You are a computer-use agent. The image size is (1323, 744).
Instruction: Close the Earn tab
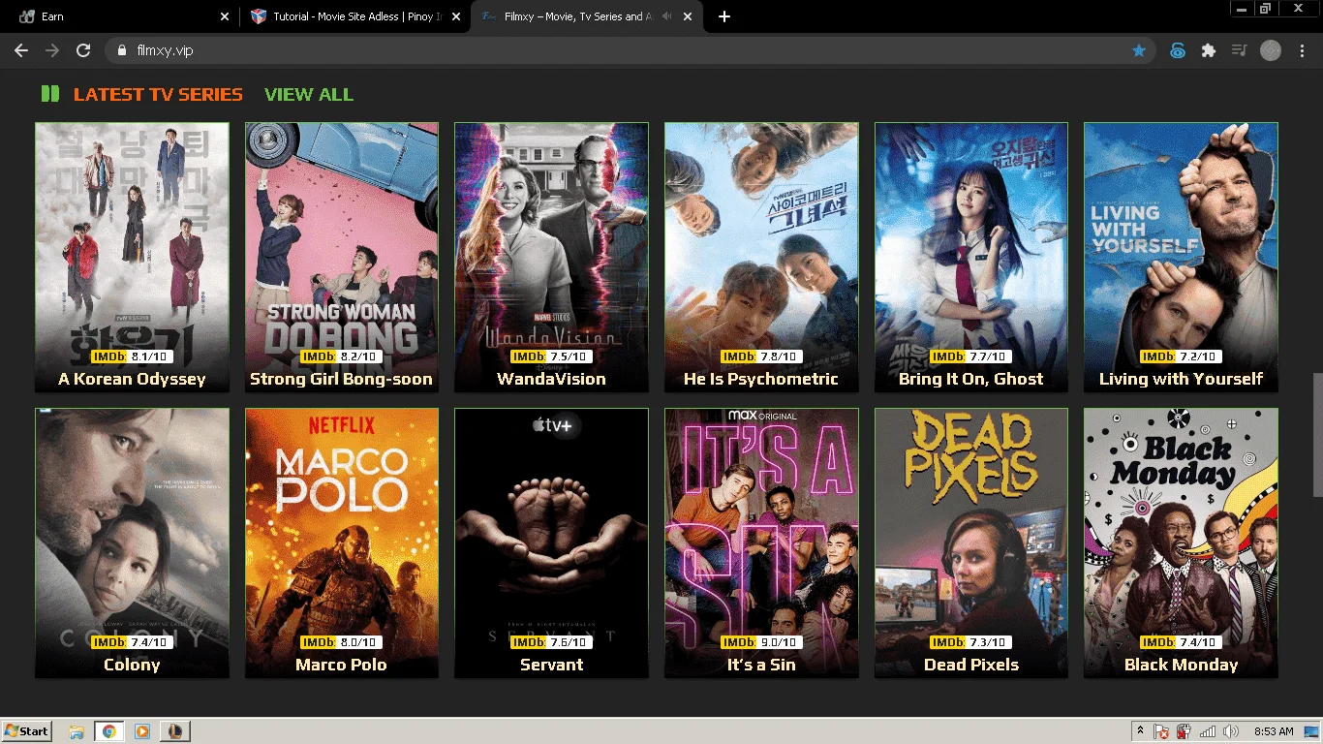click(225, 16)
